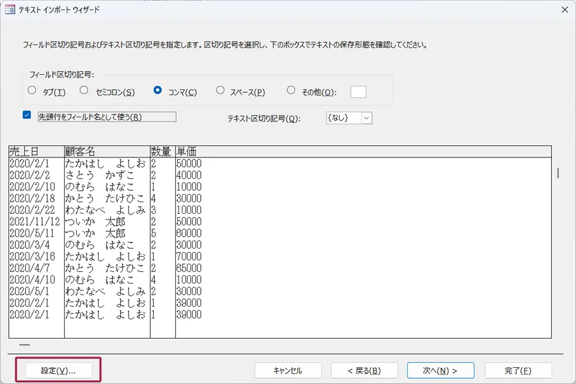Screen dimensions: 576x384
Task: Select the タブ delimiter radio button
Action: pos(32,91)
